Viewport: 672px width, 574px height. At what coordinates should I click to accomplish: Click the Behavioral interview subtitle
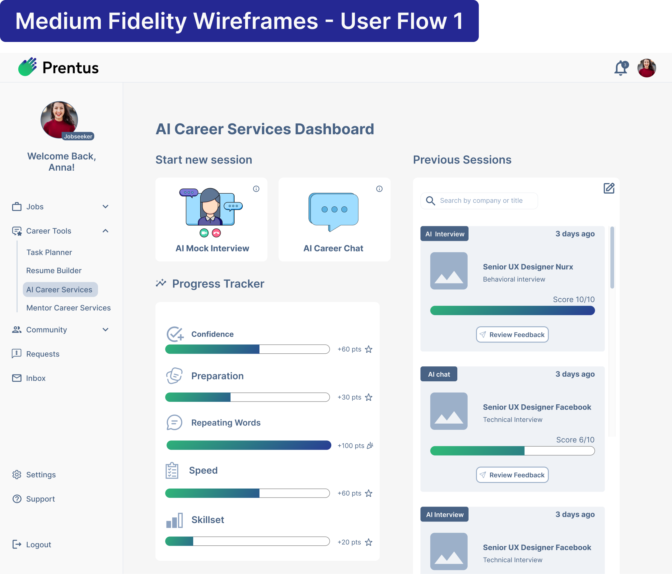click(514, 279)
